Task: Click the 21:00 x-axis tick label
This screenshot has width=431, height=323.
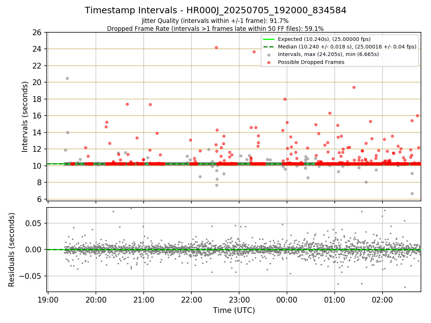Action: point(144,300)
